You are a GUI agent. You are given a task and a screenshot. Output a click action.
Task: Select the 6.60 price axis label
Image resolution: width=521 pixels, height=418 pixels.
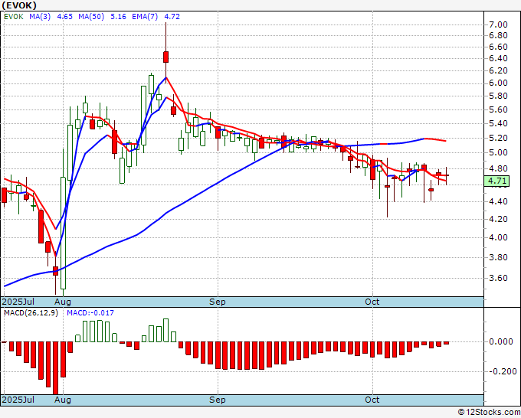498,47
